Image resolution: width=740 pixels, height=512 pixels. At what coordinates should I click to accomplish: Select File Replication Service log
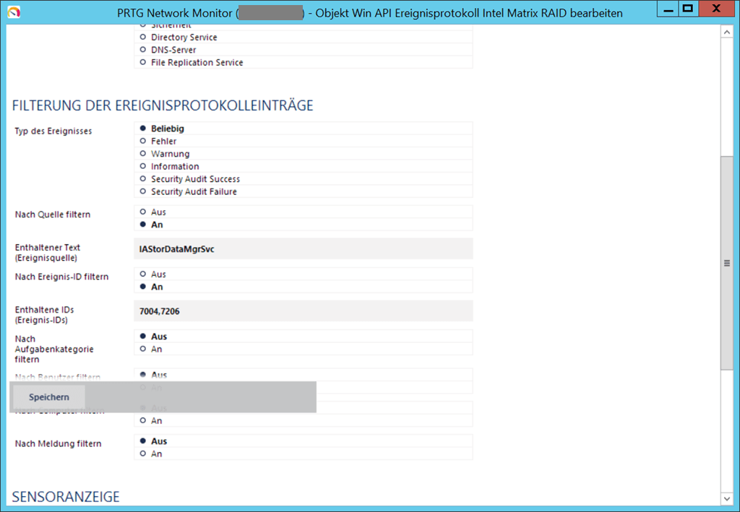tap(143, 63)
